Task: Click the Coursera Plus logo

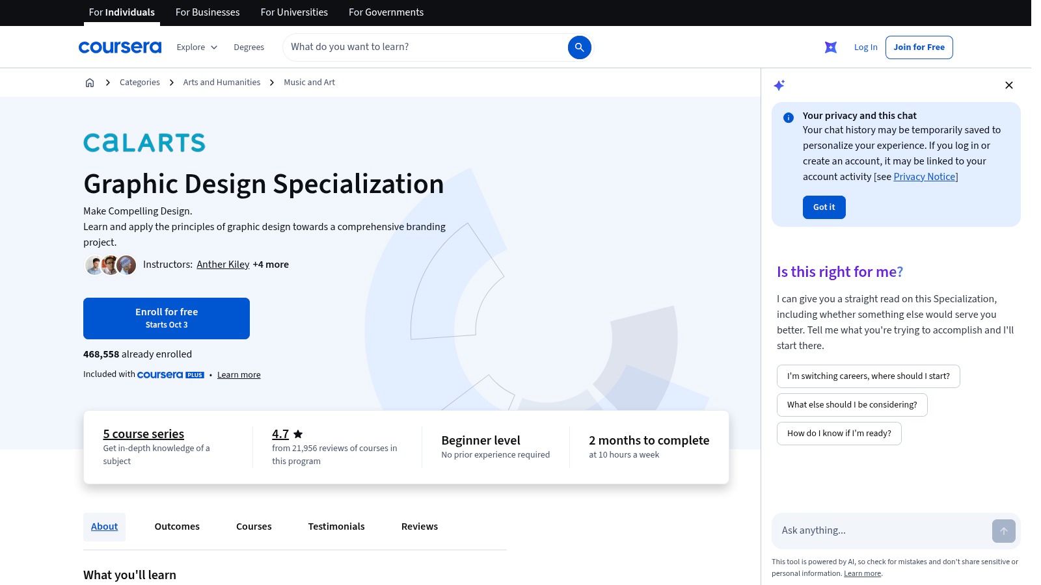Action: 170,374
